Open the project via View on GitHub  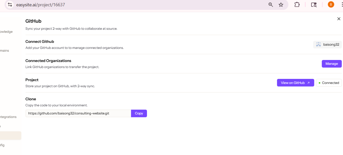[295, 83]
